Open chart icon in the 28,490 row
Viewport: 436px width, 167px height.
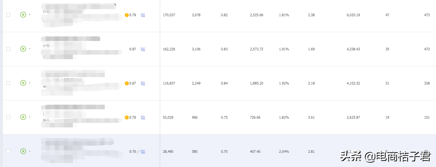click(x=143, y=152)
